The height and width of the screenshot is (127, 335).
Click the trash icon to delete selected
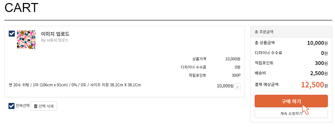coord(36,106)
